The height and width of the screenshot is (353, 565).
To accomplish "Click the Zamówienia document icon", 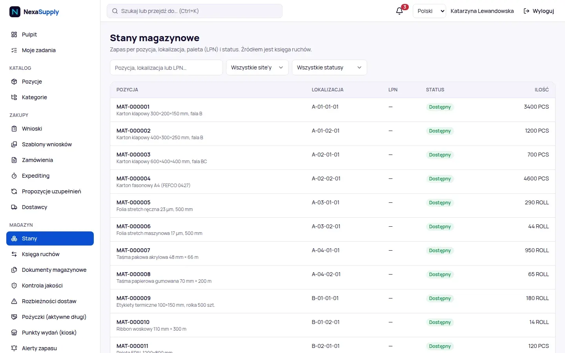I will (14, 160).
